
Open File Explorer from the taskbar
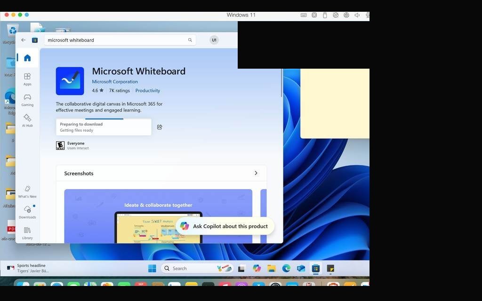[x=272, y=269]
